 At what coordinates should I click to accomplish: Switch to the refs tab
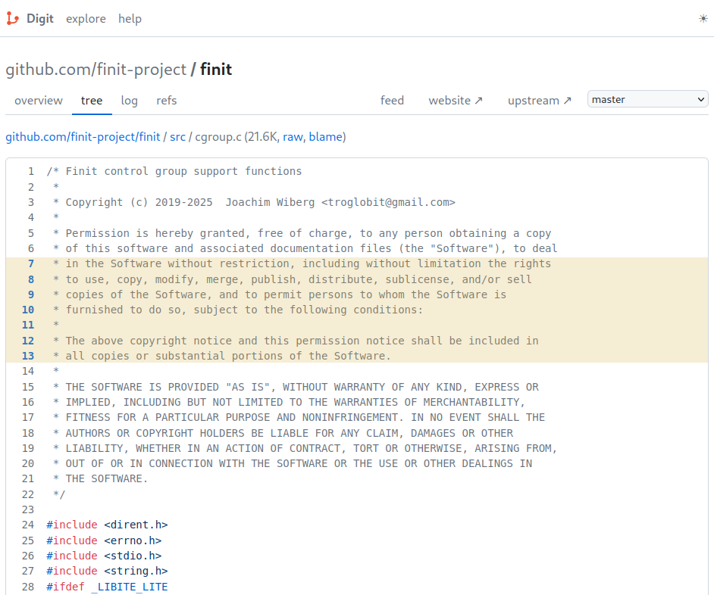(166, 101)
